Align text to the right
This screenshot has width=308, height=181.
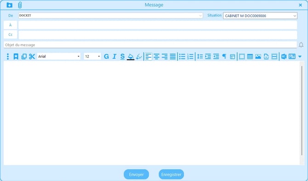click(x=165, y=57)
